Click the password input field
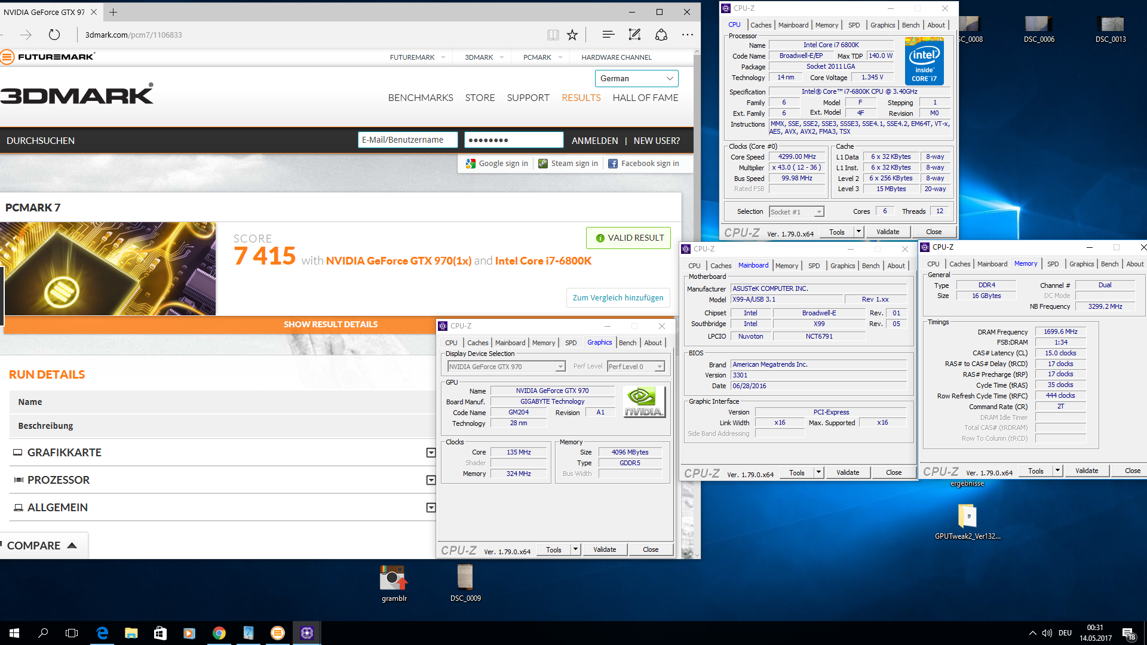 [514, 140]
